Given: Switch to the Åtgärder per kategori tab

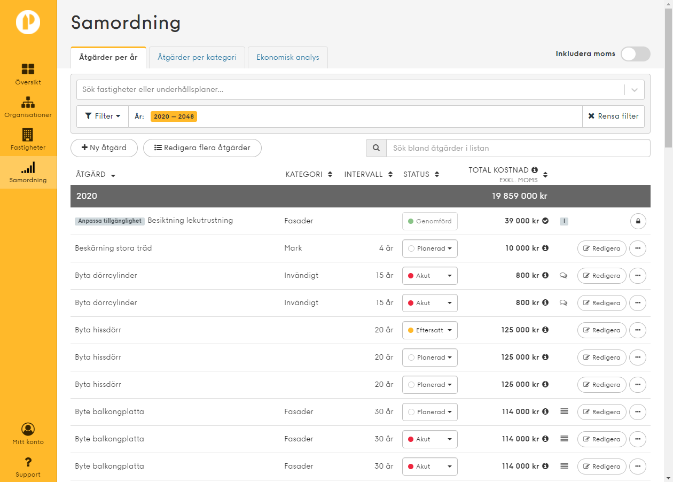Looking at the screenshot, I should (x=197, y=58).
